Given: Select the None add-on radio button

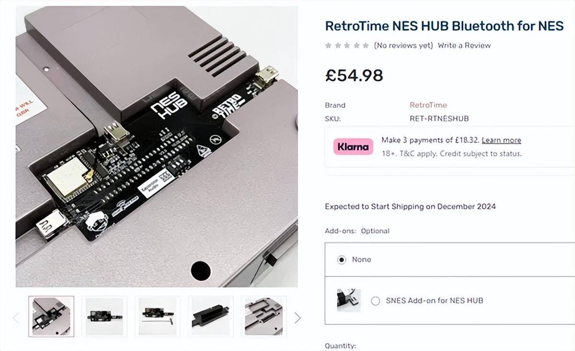Looking at the screenshot, I should (341, 260).
